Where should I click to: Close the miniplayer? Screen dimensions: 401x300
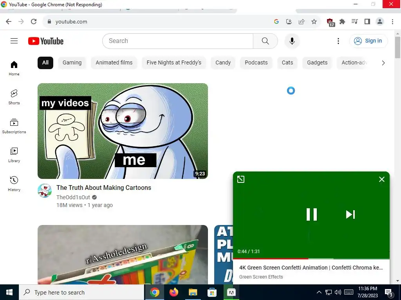(381, 179)
